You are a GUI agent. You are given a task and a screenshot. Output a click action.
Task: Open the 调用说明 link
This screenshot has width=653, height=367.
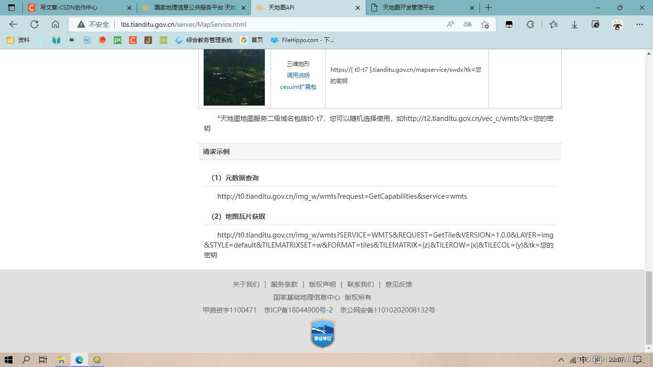click(298, 75)
